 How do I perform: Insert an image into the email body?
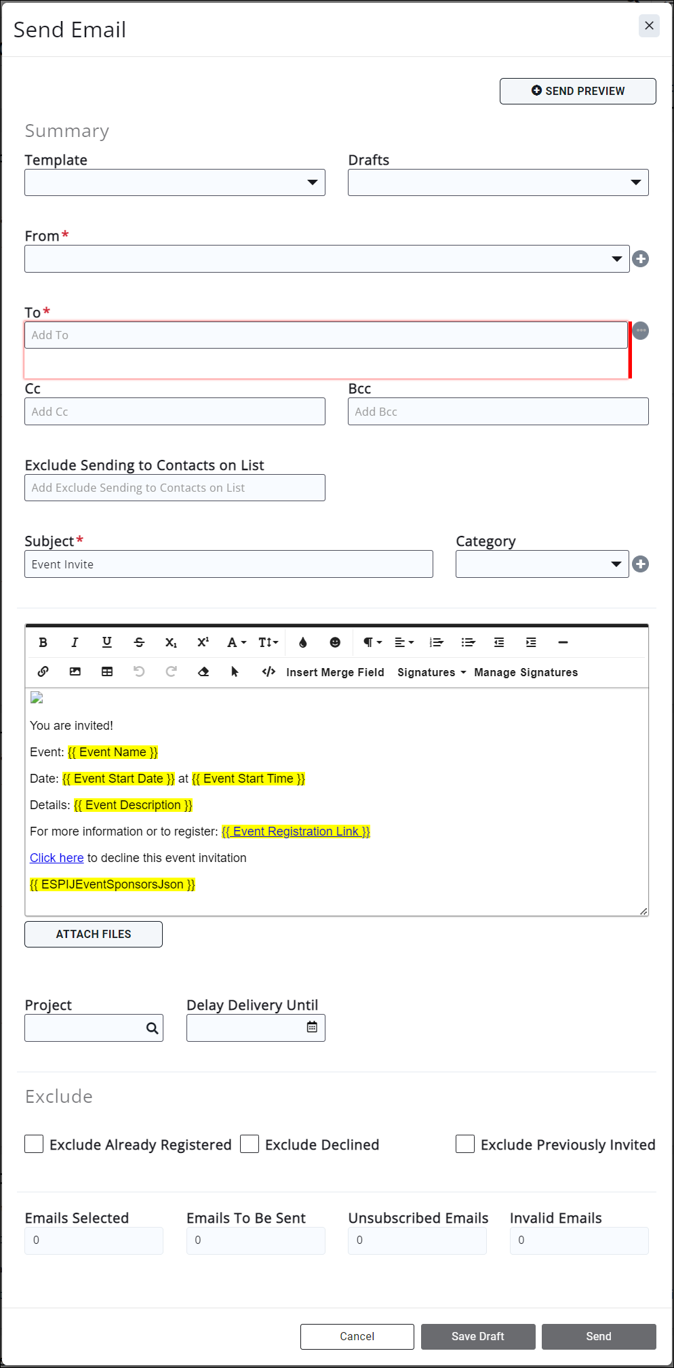75,671
